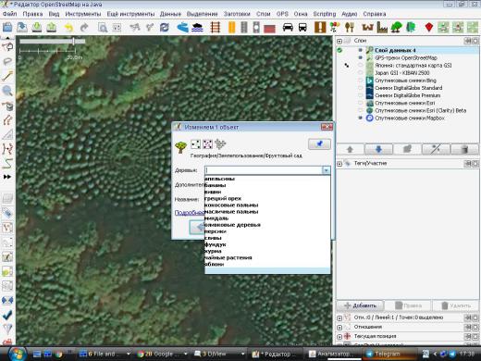Image resolution: width=481 pixels, height=361 pixels.
Task: Show the Bing satellite imagery layer
Action: pos(360,81)
